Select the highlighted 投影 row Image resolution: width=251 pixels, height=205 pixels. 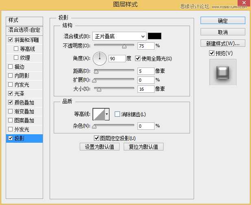[24, 138]
